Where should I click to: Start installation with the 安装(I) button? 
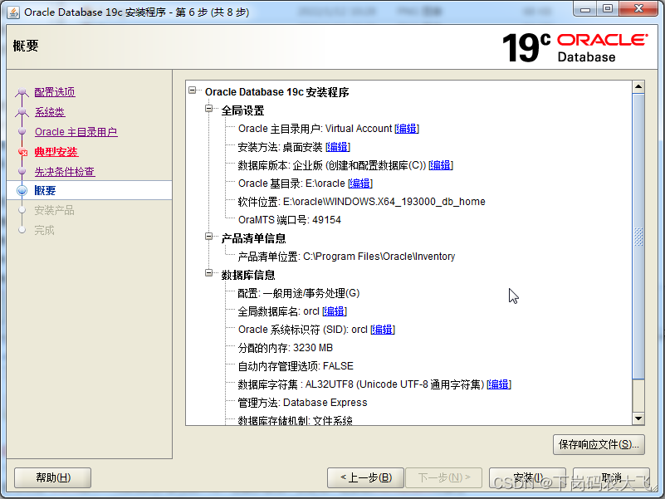click(x=527, y=477)
